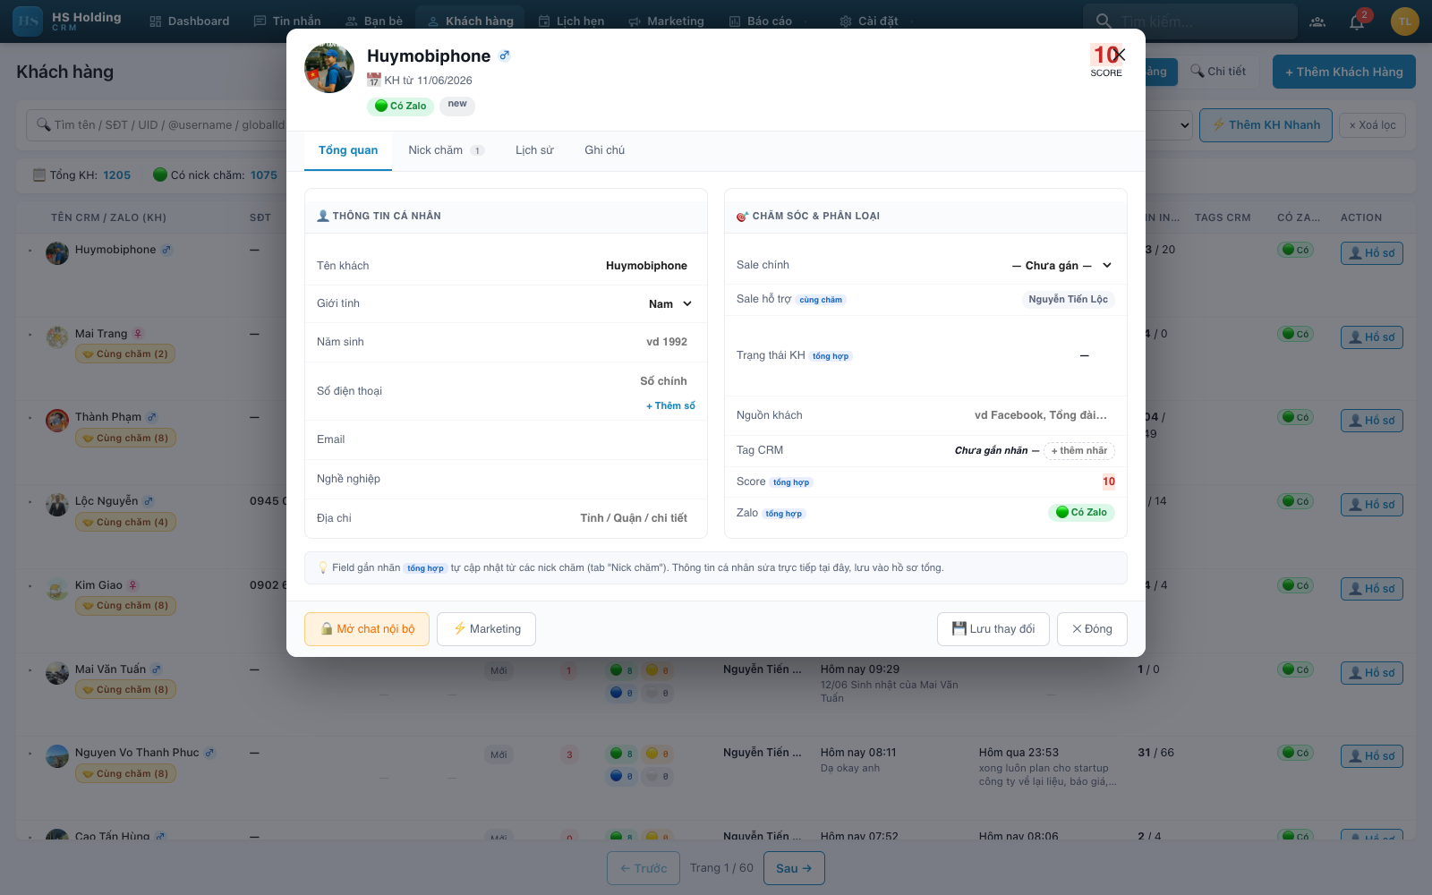Open the TL account avatar menu
This screenshot has height=895, width=1432.
pos(1405,21)
